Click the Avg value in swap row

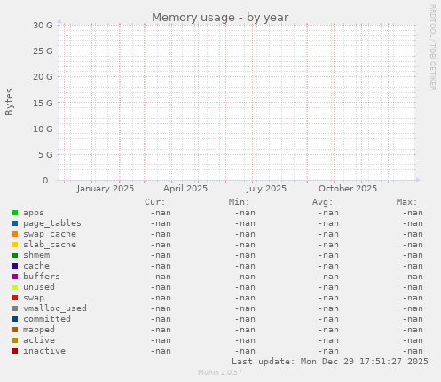[x=328, y=298]
